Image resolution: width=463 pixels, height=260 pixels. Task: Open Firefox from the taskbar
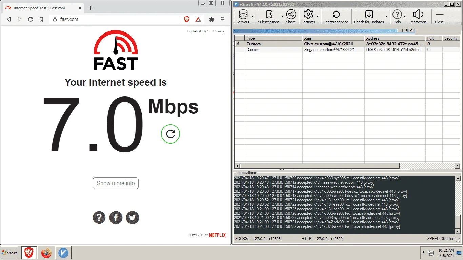pyautogui.click(x=46, y=253)
